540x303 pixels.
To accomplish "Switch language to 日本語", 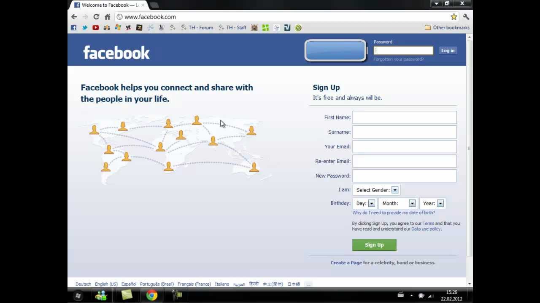I will pos(294,284).
